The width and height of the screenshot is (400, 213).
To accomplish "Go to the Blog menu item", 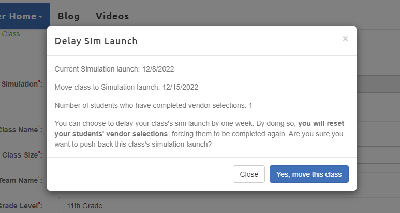I will coord(69,16).
